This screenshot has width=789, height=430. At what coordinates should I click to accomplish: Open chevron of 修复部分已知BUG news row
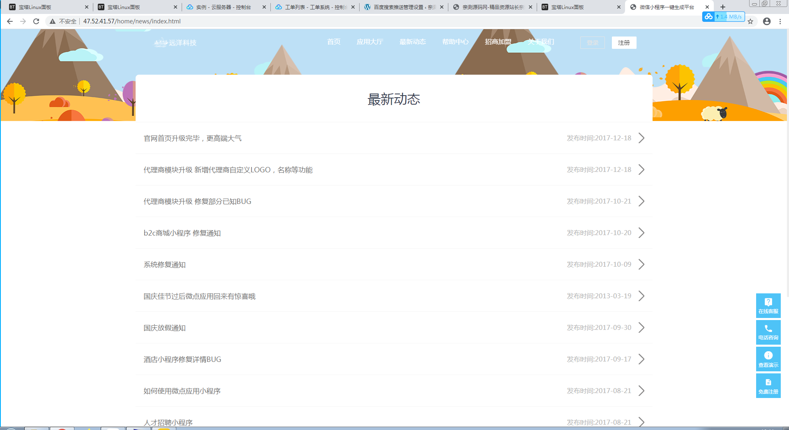click(x=641, y=201)
